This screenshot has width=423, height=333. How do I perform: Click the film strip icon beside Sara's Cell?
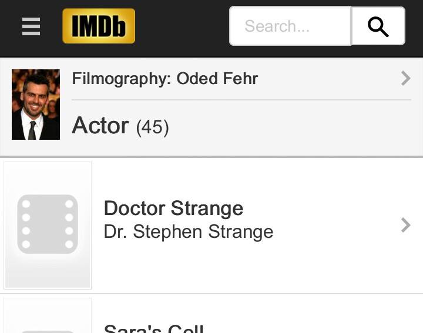48,332
